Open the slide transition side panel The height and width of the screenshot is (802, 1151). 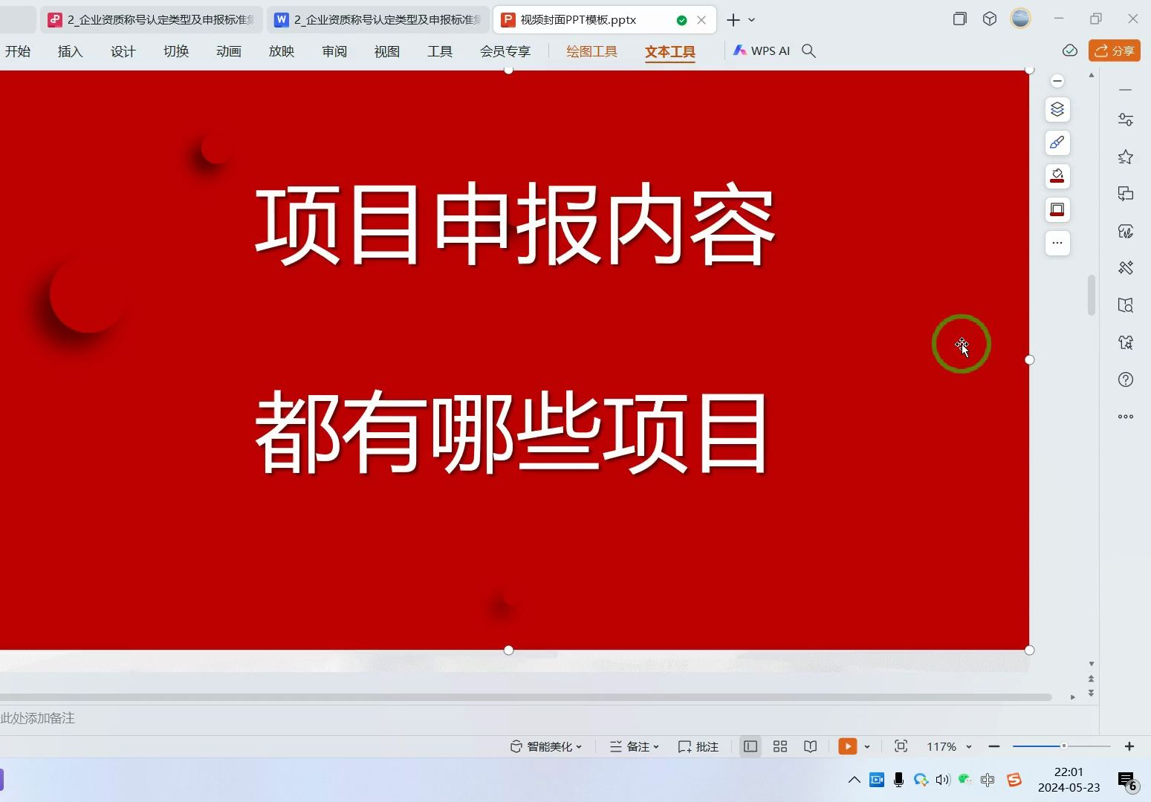coord(1126,194)
